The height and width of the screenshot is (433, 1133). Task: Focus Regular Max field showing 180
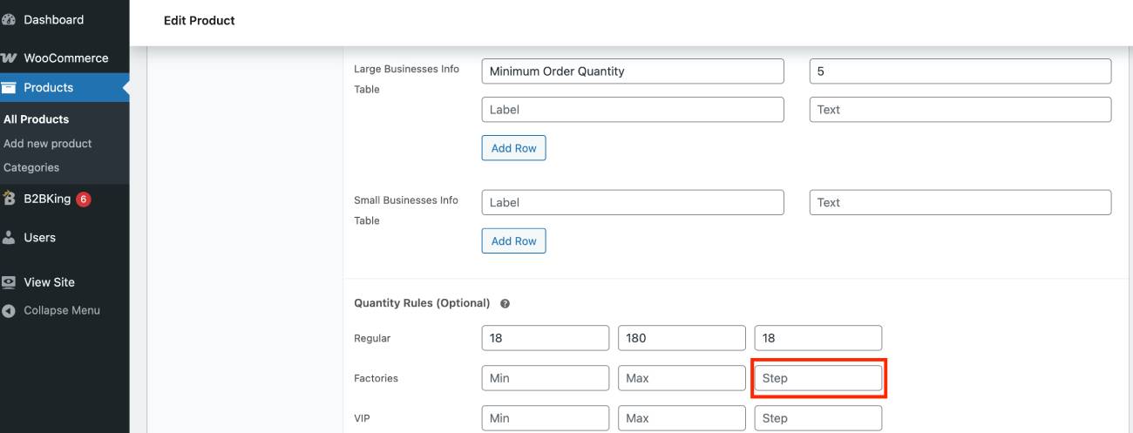point(682,339)
